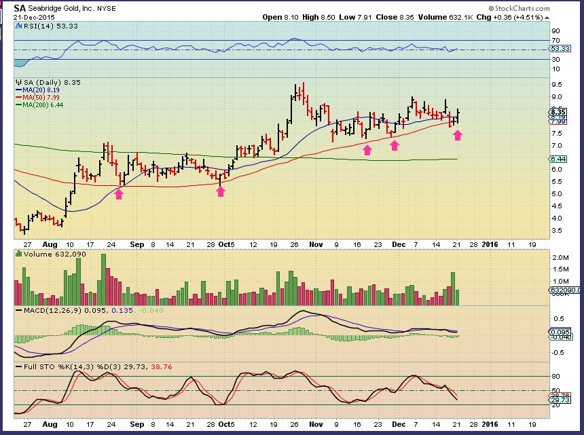Click the RSI(14) 53.33 panel label

pyautogui.click(x=51, y=26)
